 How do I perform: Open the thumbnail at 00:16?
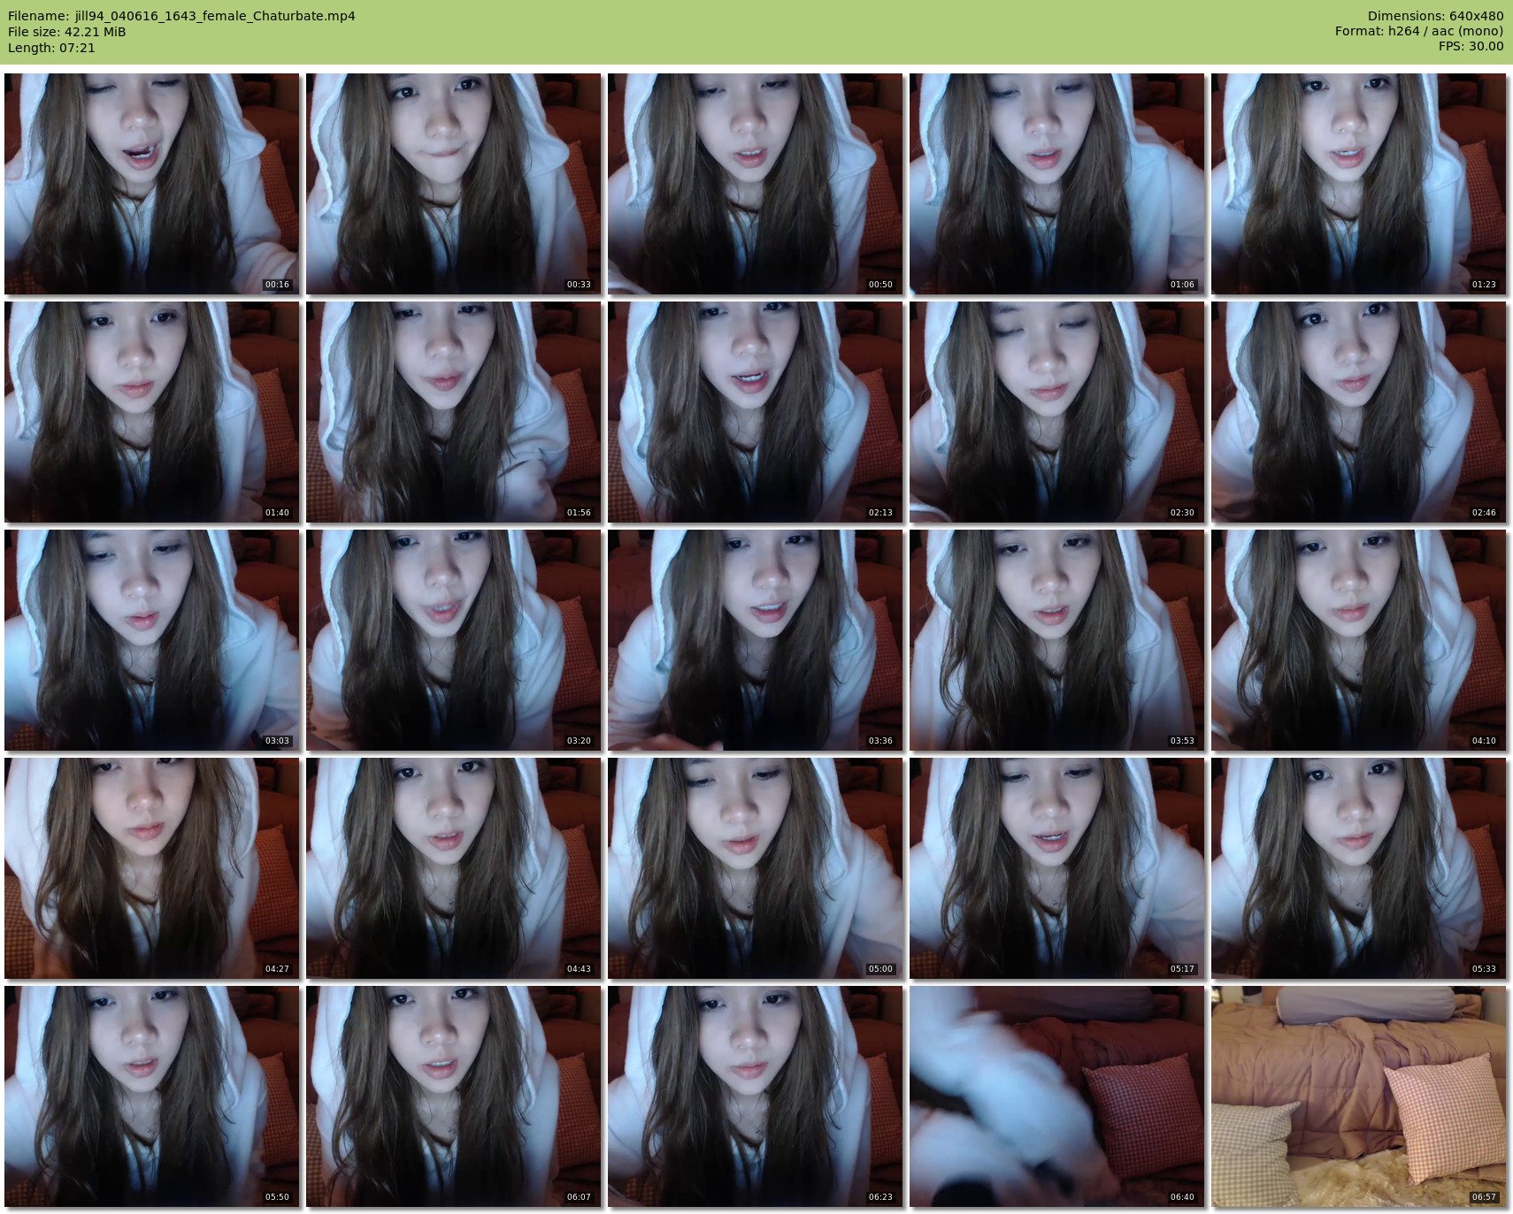pos(151,183)
